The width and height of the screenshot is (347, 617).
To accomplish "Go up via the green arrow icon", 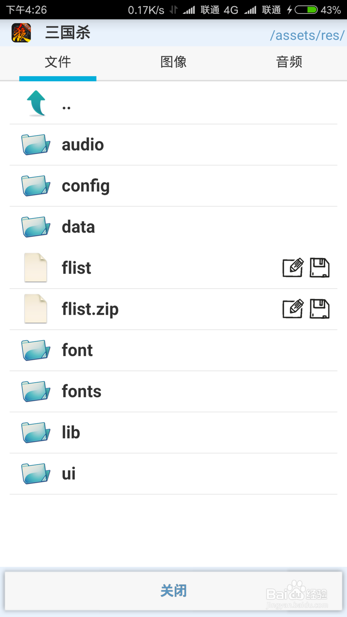I will [36, 103].
